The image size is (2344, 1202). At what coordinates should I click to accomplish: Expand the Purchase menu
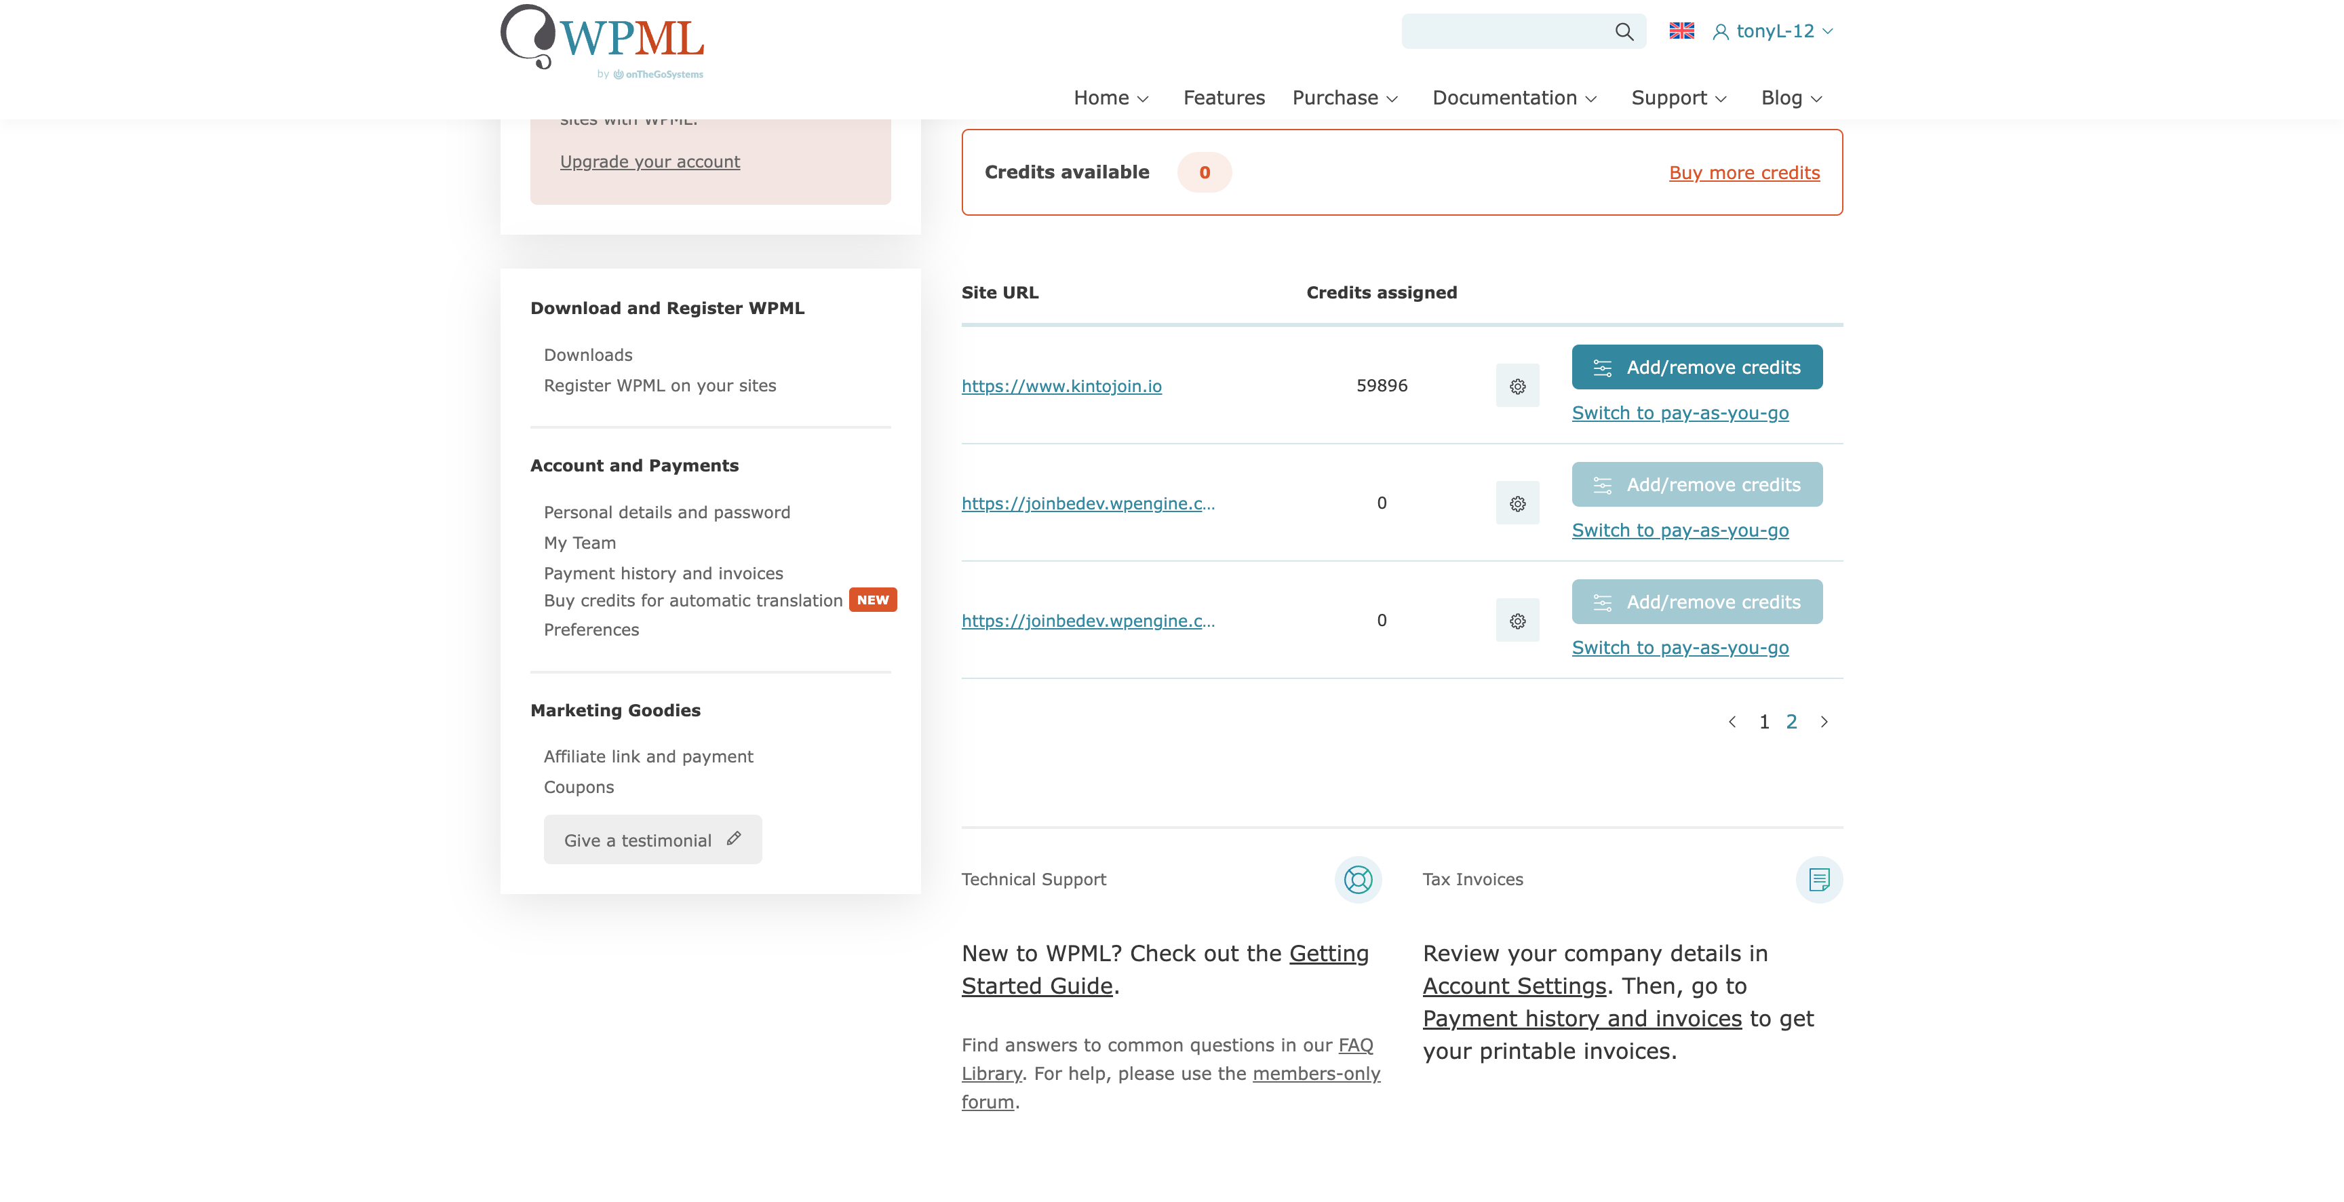pyautogui.click(x=1345, y=98)
